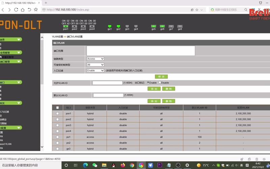Viewport: 270px width, 169px height.
Task: Click the VLAN设置 breadcrumb link
Action: click(x=57, y=37)
